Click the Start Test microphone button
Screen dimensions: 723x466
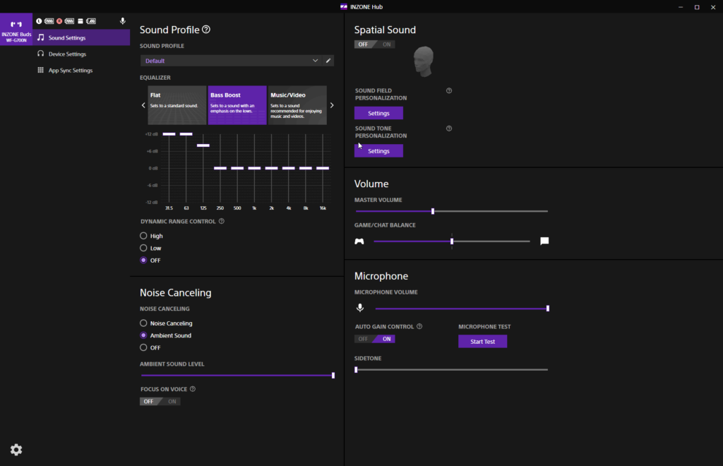coord(482,342)
